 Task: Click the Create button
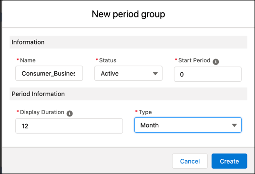(x=229, y=161)
